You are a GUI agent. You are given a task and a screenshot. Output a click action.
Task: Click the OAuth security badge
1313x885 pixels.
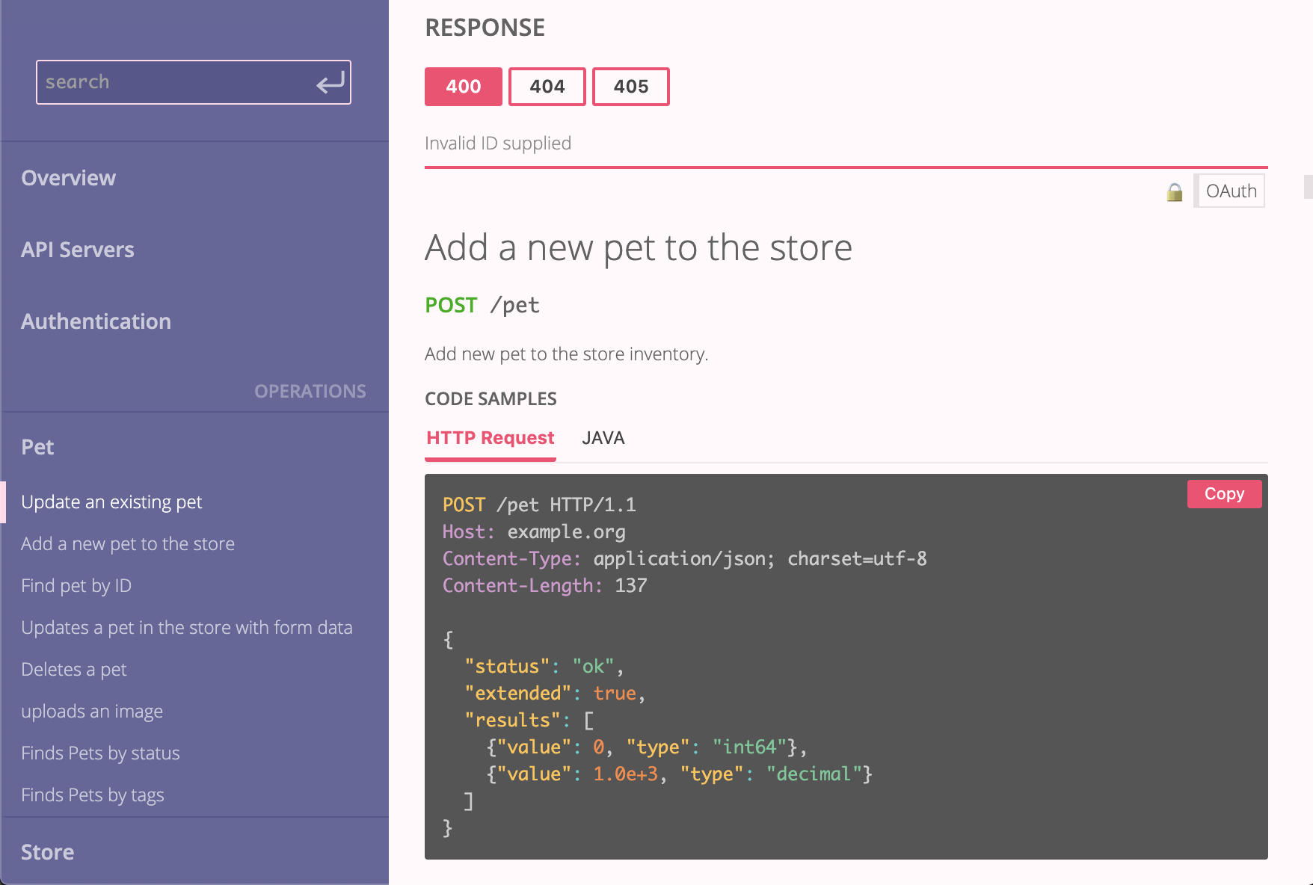tap(1231, 191)
